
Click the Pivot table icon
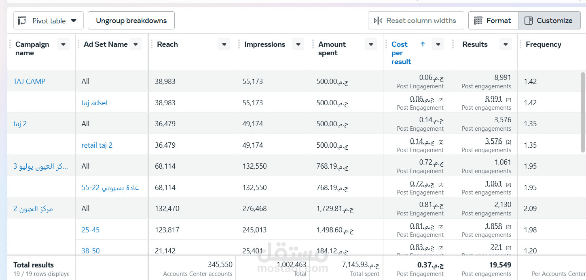[23, 21]
